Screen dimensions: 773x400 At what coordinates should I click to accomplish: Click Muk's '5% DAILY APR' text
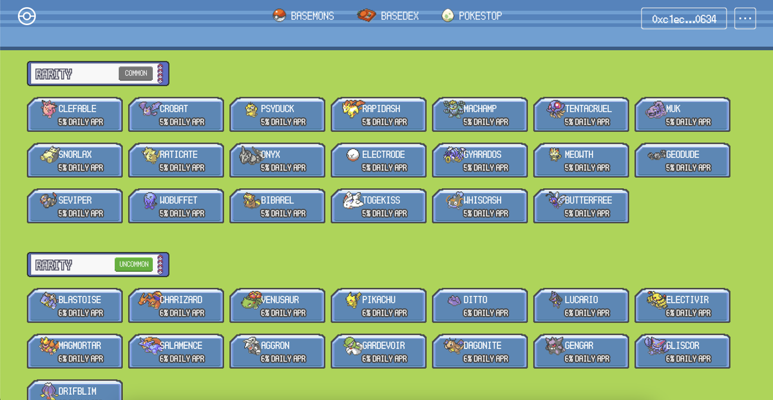688,122
